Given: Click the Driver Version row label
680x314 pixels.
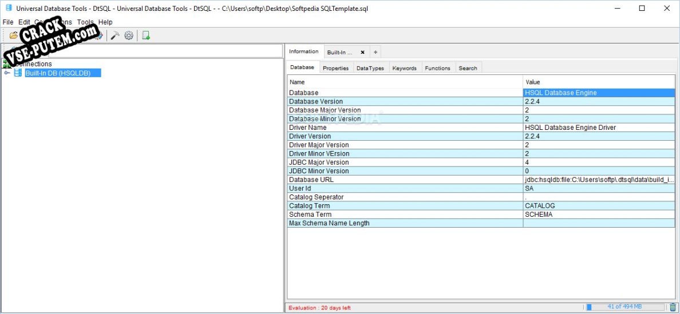Looking at the screenshot, I should point(310,136).
